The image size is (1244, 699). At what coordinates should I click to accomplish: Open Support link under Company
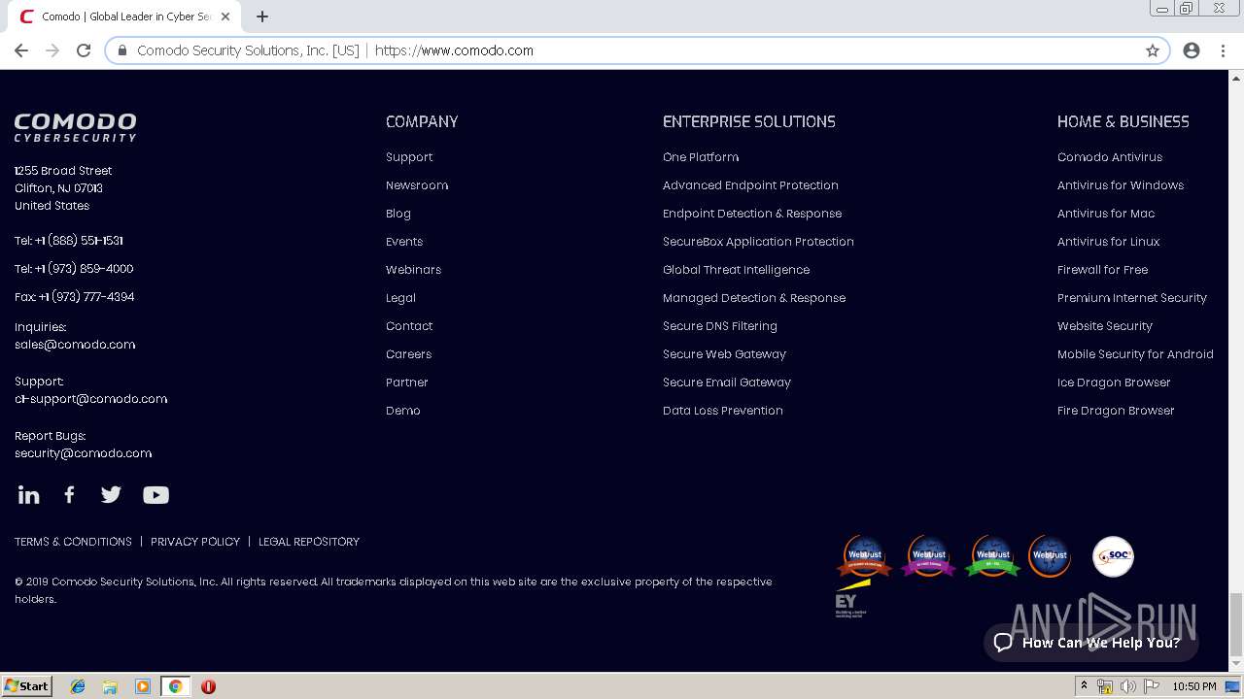409,157
